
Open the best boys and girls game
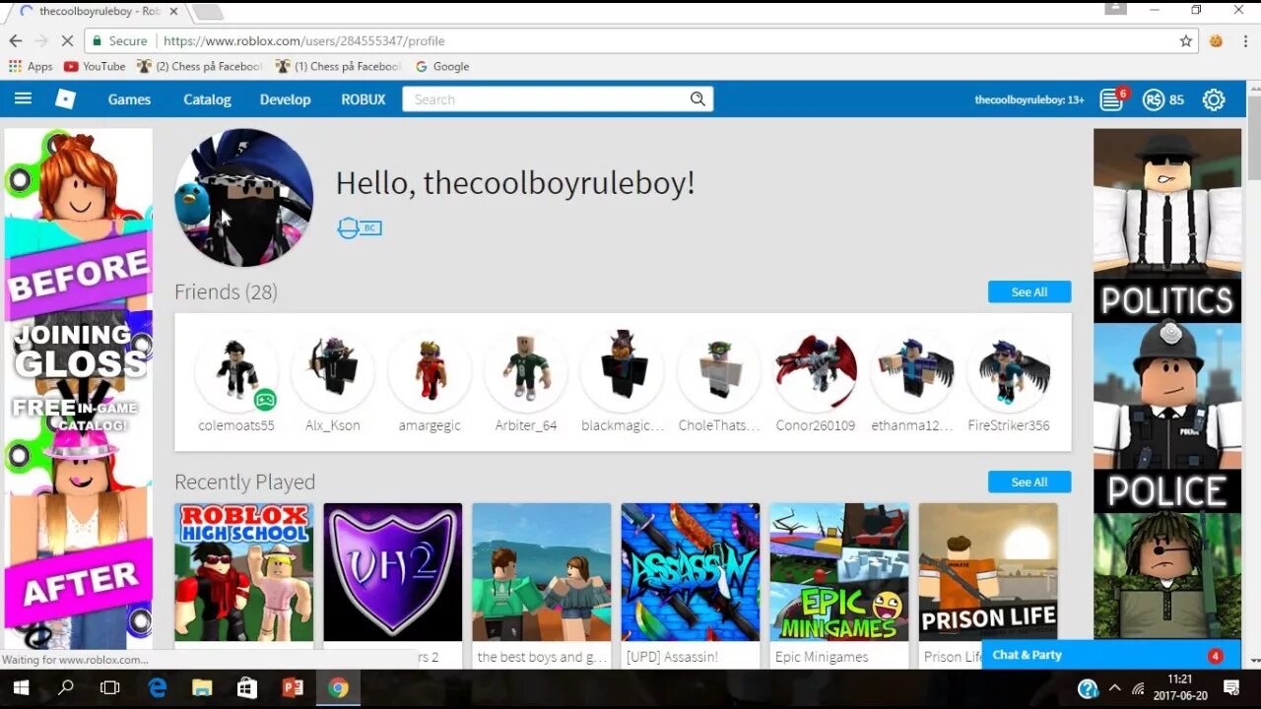click(x=541, y=572)
